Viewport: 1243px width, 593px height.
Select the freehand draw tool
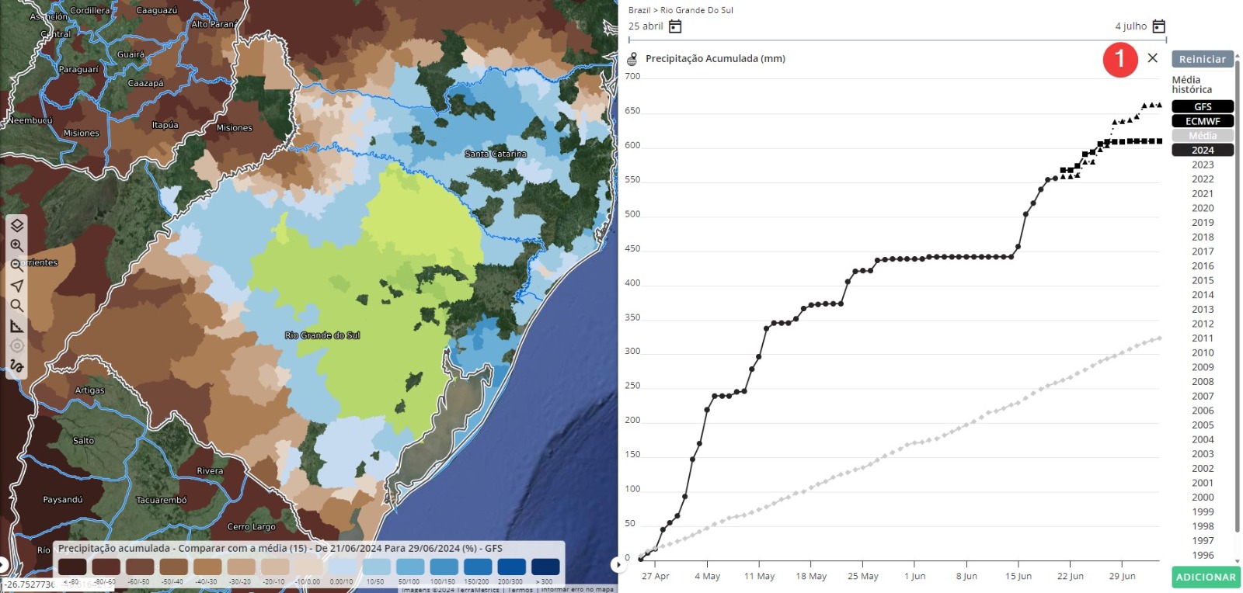(x=16, y=366)
